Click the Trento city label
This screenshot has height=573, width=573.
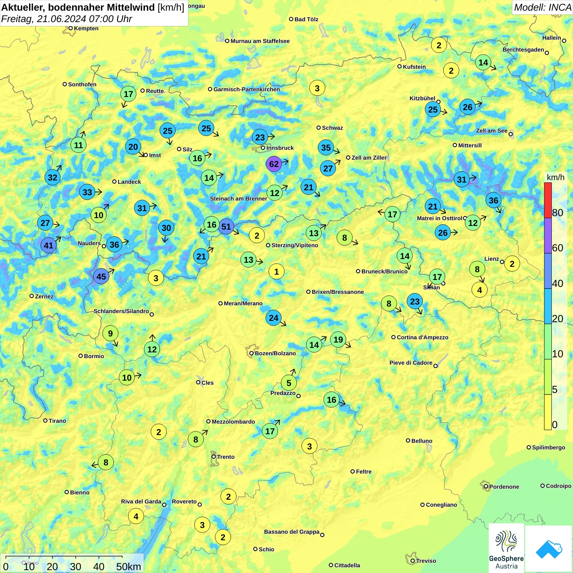click(x=226, y=457)
